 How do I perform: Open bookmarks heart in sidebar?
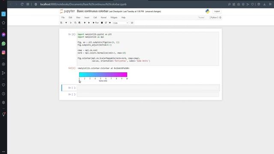click(3, 85)
